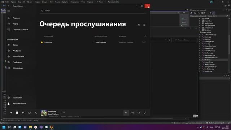
Task: Open the mini player mode icon
Action: click(x=139, y=113)
